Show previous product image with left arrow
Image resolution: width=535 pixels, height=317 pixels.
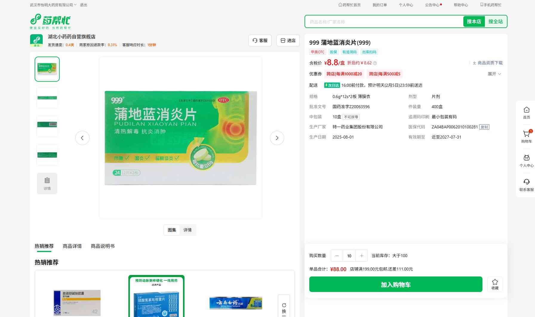point(82,138)
